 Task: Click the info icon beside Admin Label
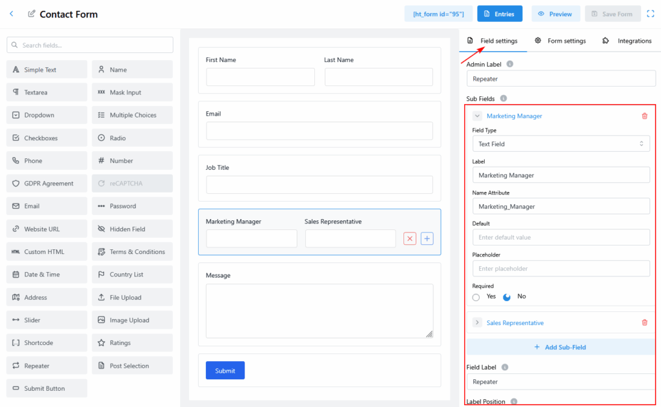510,64
